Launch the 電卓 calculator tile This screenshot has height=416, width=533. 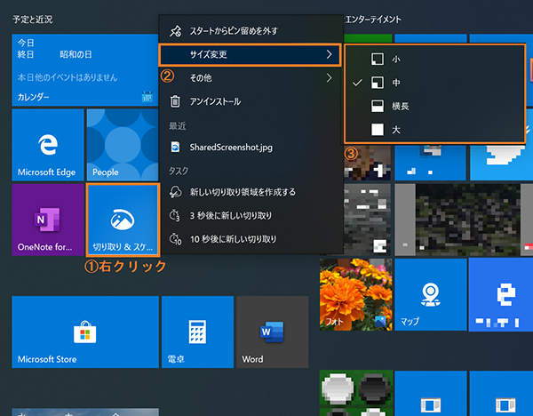[x=197, y=332]
